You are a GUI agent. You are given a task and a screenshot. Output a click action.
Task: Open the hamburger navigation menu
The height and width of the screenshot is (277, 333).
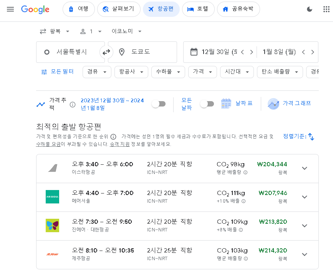coord(10,9)
